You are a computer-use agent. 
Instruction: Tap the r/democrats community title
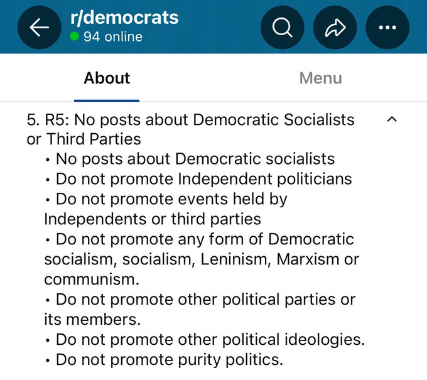pyautogui.click(x=124, y=17)
